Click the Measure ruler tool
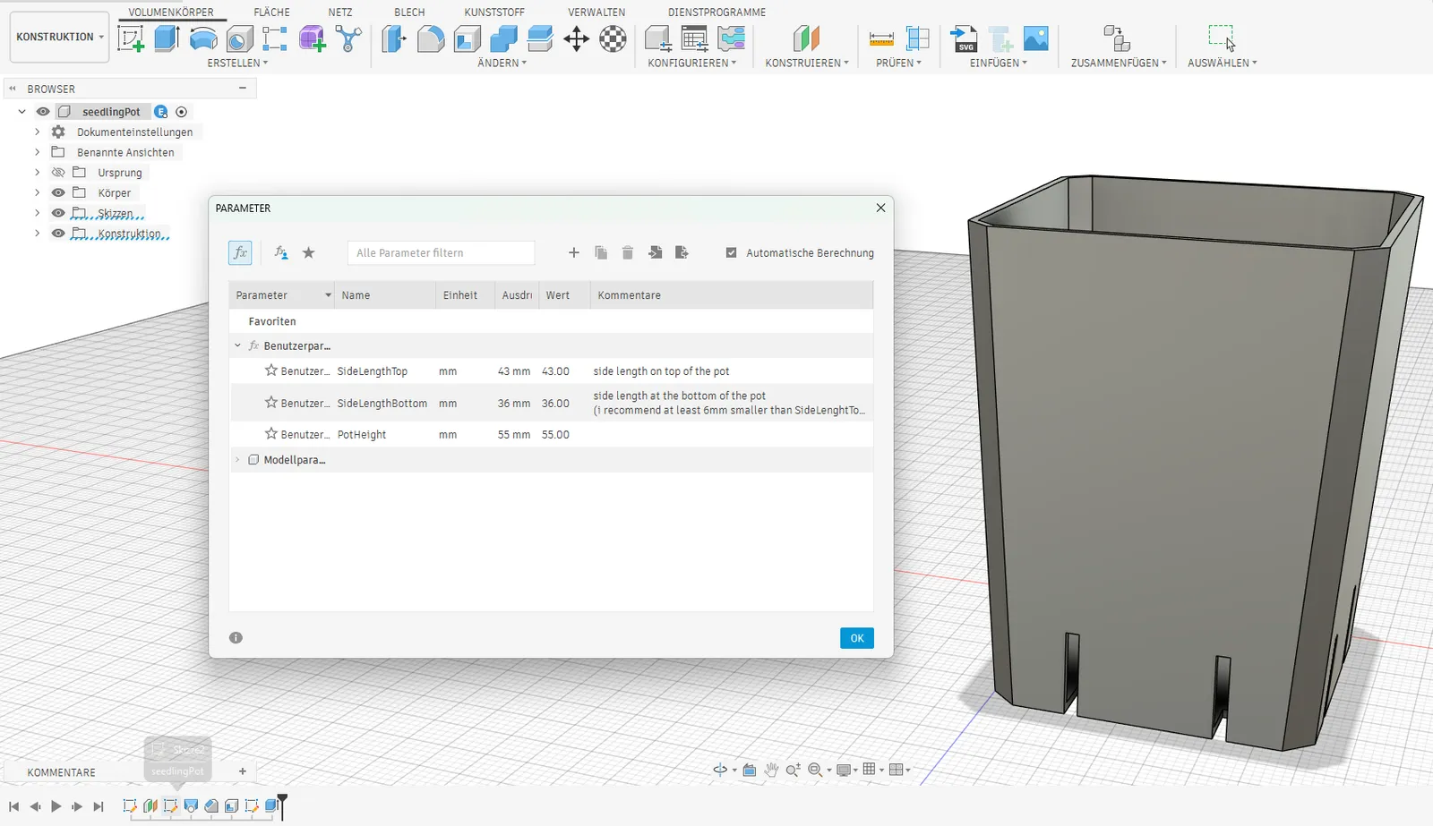This screenshot has height=826, width=1433. (x=881, y=38)
